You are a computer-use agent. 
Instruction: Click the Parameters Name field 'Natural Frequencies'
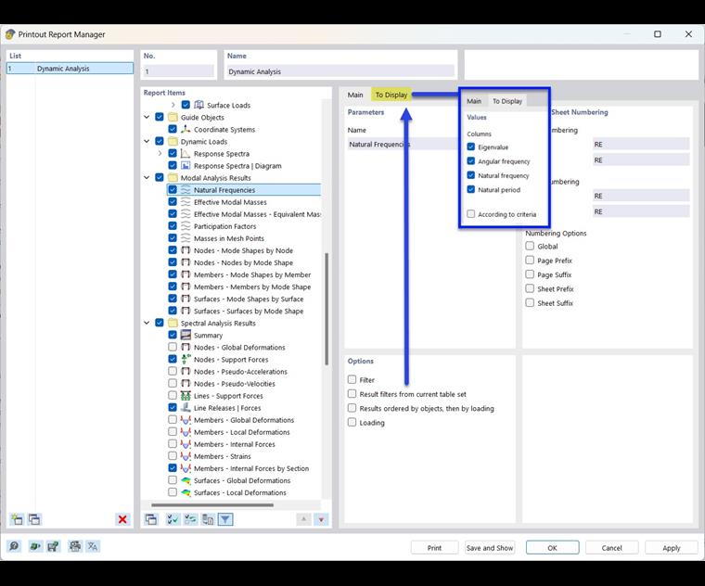pyautogui.click(x=402, y=145)
